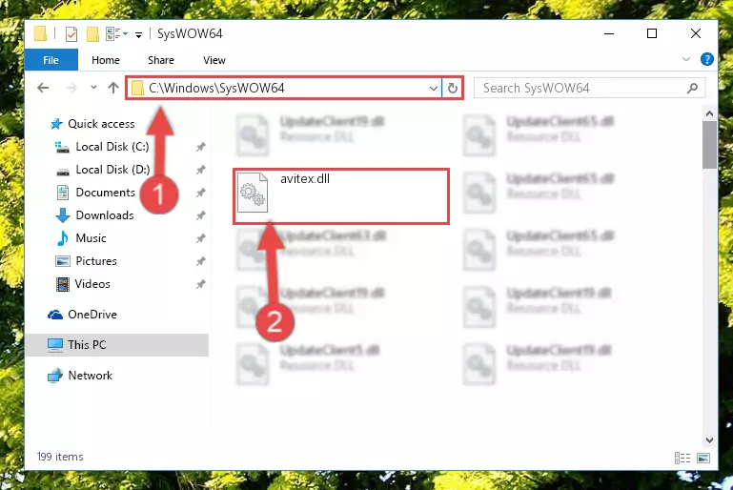The image size is (733, 490).
Task: Switch to the Home ribbon tab
Action: click(106, 60)
